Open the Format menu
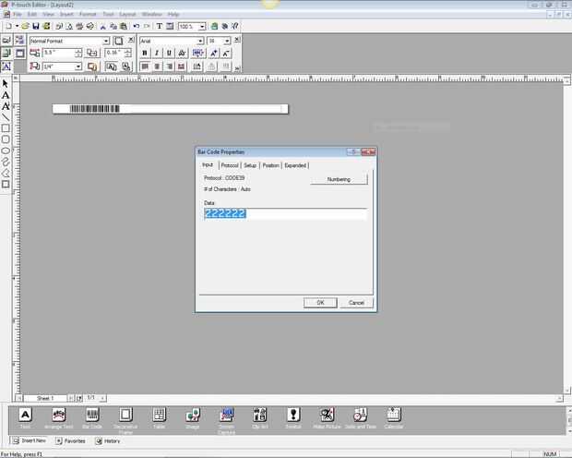 (88, 14)
